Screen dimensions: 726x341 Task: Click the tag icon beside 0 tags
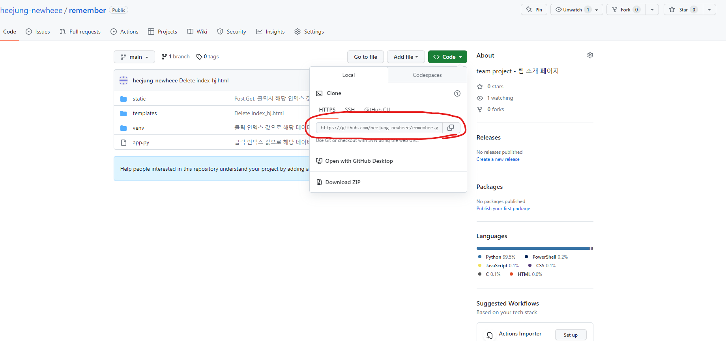(x=199, y=57)
